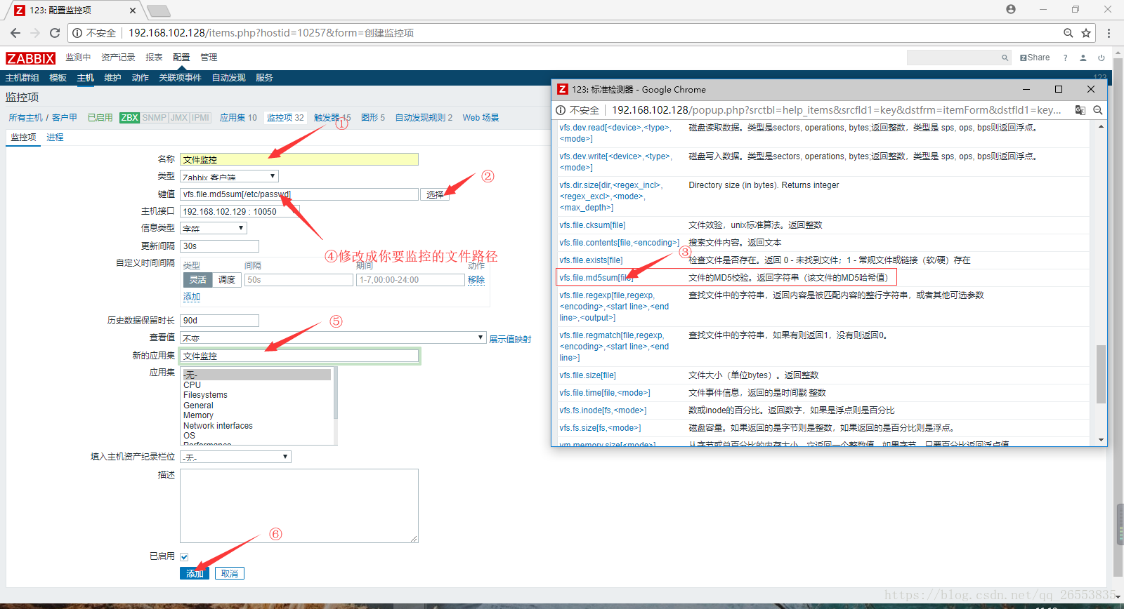Screen dimensions: 1124x609
Task: Select vfs.file.size[file] key in popup
Action: pos(587,375)
